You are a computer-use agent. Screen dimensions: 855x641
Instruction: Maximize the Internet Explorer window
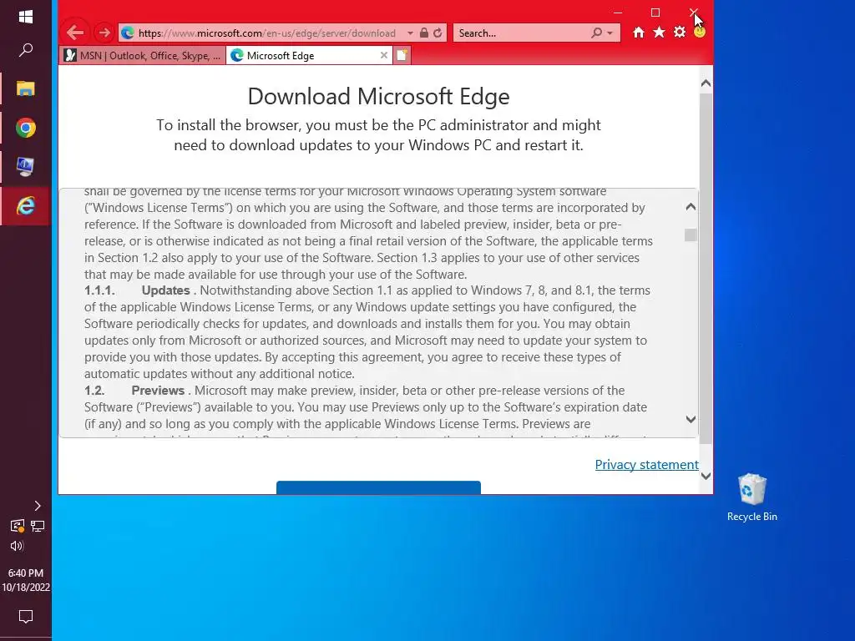pos(655,13)
